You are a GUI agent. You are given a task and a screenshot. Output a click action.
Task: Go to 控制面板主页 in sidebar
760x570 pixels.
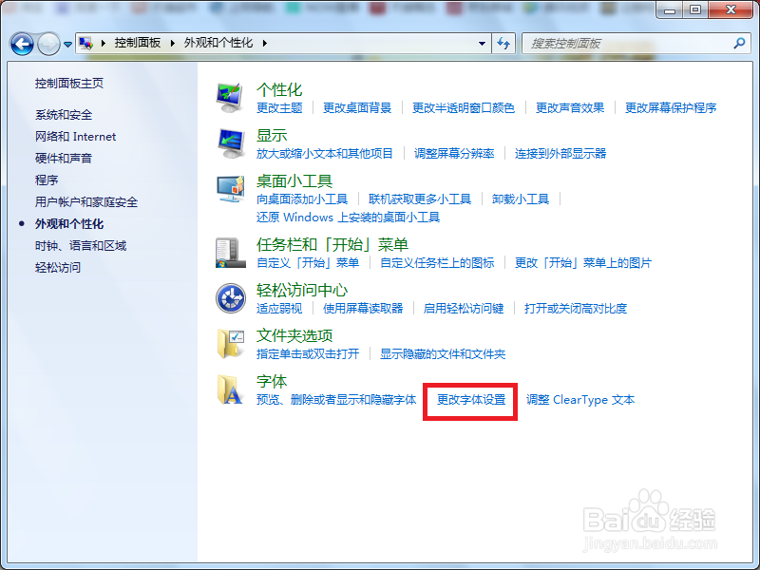coord(68,84)
